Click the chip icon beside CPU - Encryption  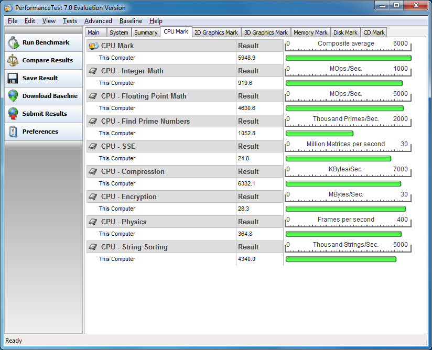click(x=93, y=196)
